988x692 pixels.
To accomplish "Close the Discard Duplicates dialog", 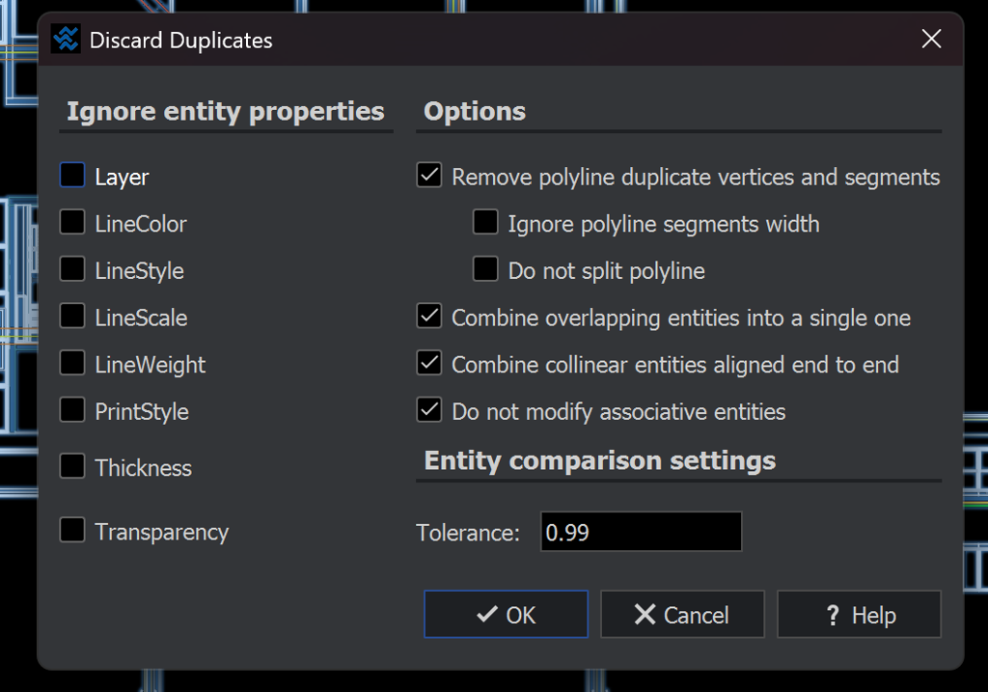I will point(931,40).
